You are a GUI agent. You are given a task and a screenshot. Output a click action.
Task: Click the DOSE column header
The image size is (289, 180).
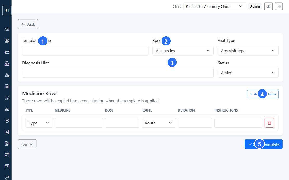click(109, 110)
